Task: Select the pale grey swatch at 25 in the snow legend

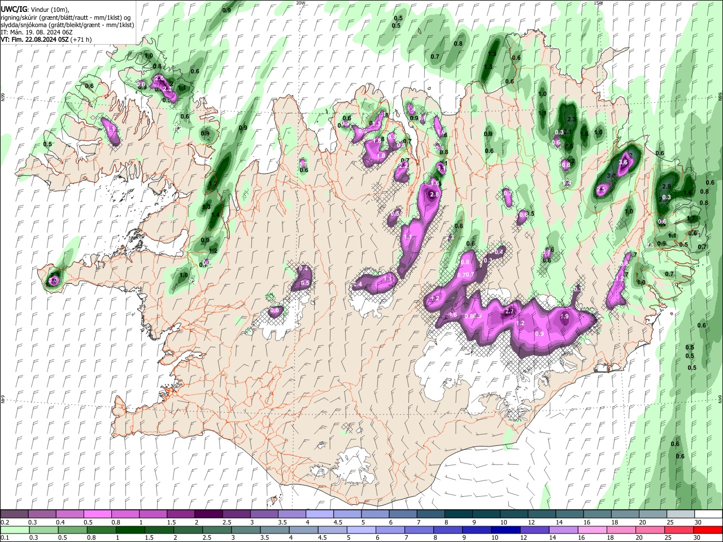Action: [x=681, y=514]
